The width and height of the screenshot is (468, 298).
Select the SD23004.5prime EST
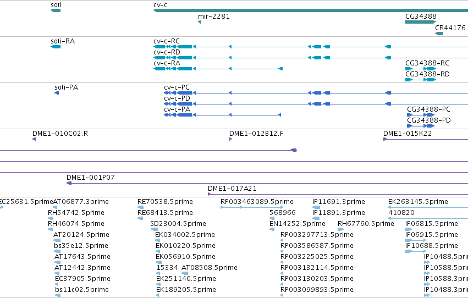click(154, 229)
